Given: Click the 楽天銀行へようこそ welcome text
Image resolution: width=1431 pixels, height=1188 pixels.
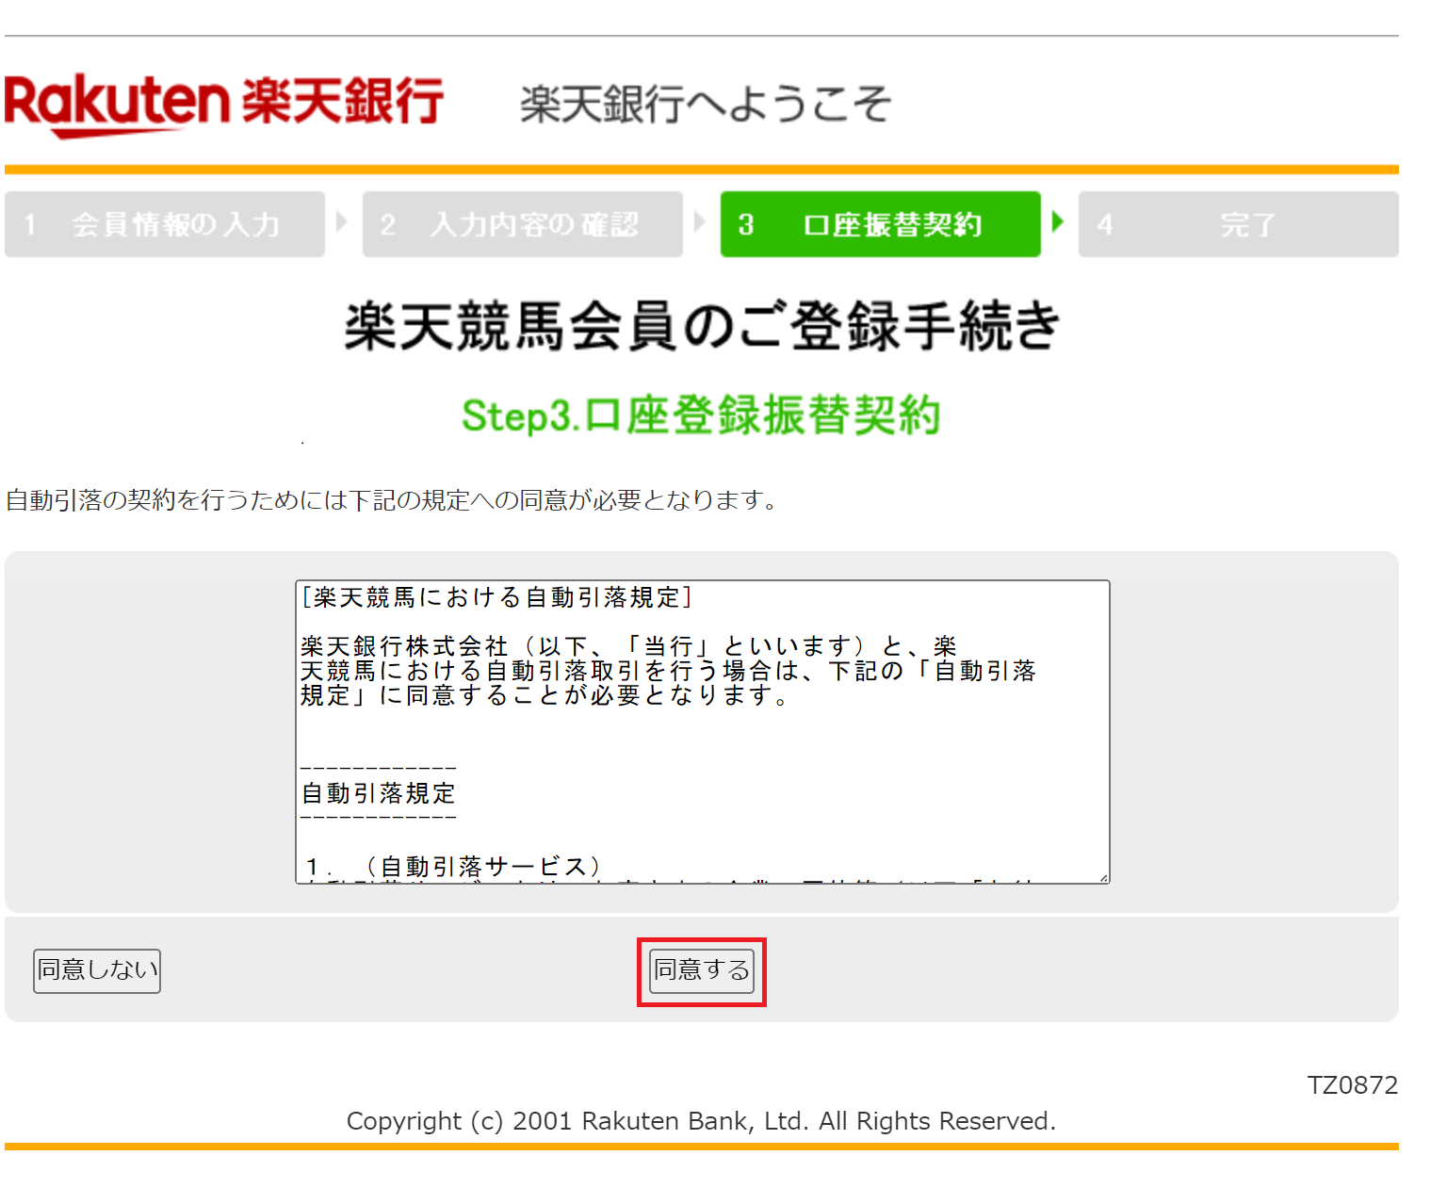Looking at the screenshot, I should [705, 104].
